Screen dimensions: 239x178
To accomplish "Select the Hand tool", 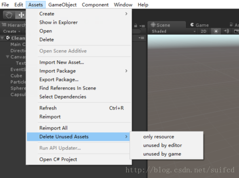I will [9, 15].
